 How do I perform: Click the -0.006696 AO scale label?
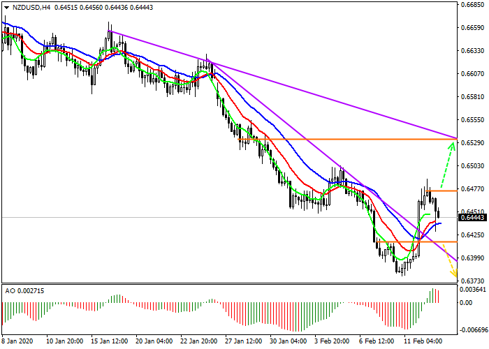473,329
